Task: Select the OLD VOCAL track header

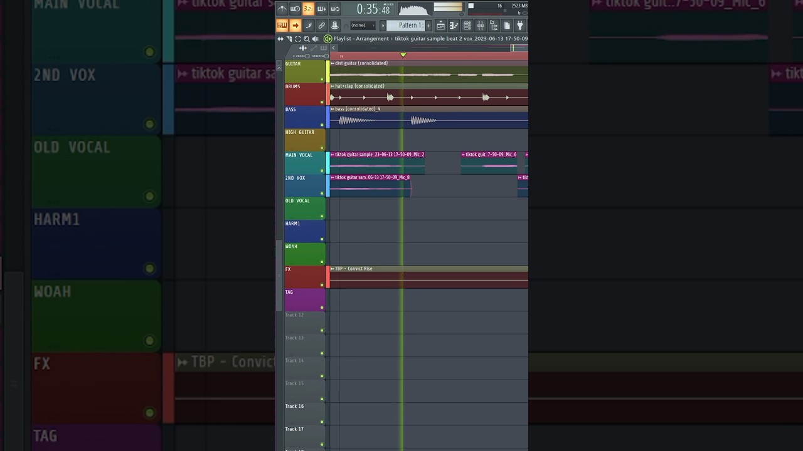Action: pos(305,209)
